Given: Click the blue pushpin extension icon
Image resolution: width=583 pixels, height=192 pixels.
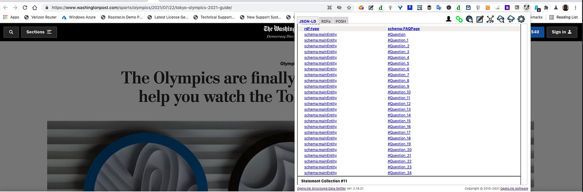Looking at the screenshot, I should [x=410, y=8].
